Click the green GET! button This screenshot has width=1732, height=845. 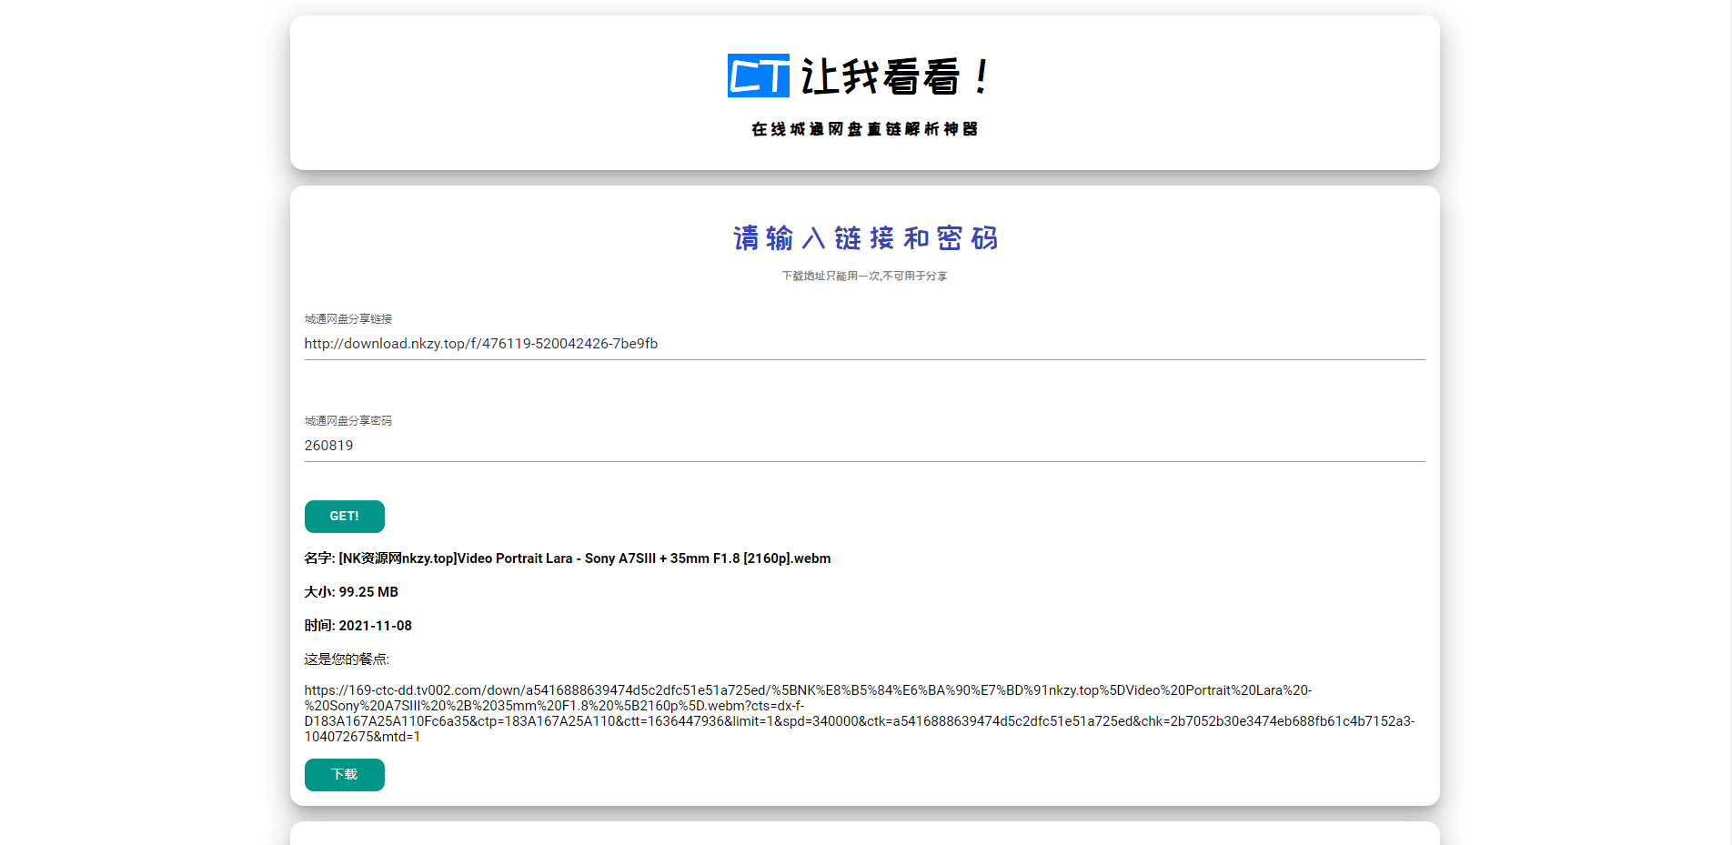pyautogui.click(x=344, y=516)
